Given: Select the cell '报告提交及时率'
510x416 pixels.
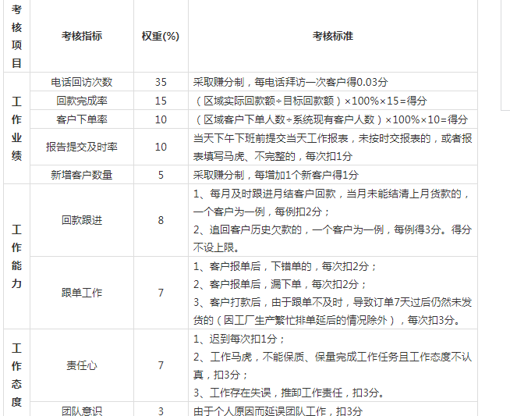Looking at the screenshot, I should (x=82, y=147).
